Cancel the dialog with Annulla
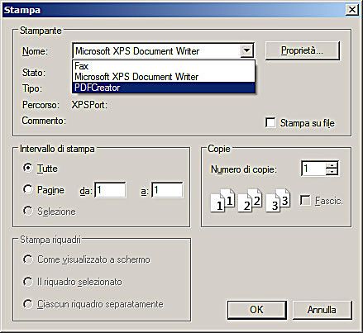Image resolution: width=363 pixels, height=333 pixels. [x=322, y=310]
